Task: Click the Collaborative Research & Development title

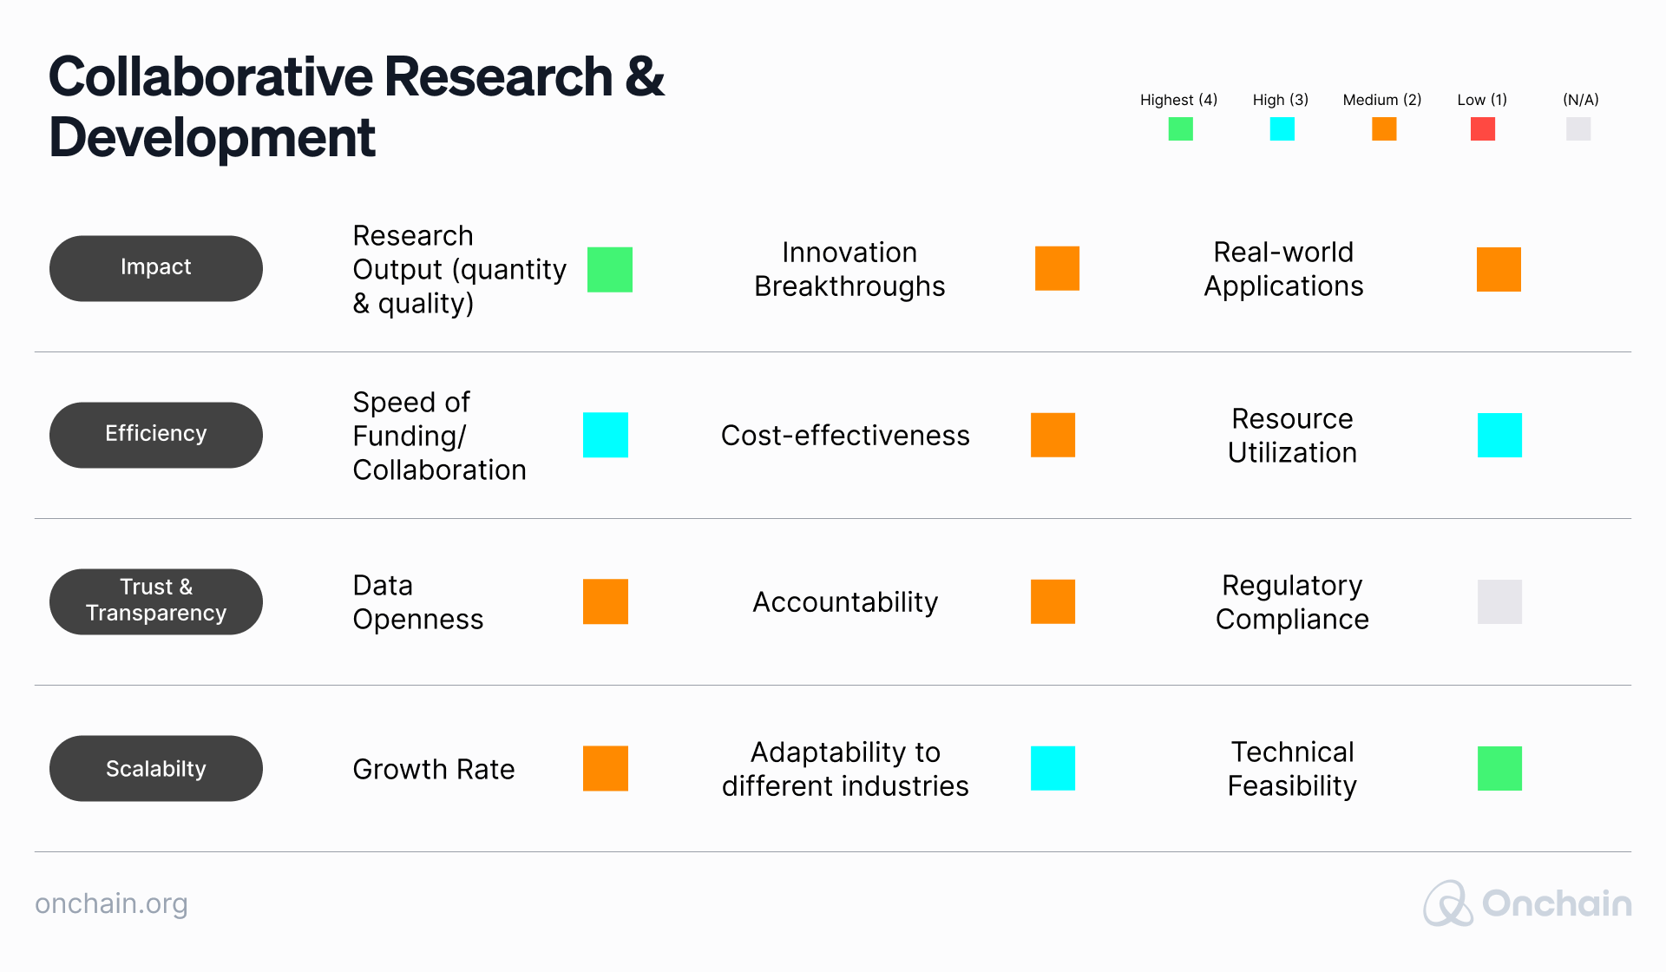Action: (x=356, y=106)
